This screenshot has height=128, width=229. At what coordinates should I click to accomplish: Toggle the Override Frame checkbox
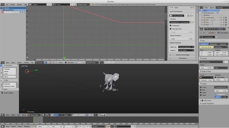pyautogui.click(x=171, y=29)
